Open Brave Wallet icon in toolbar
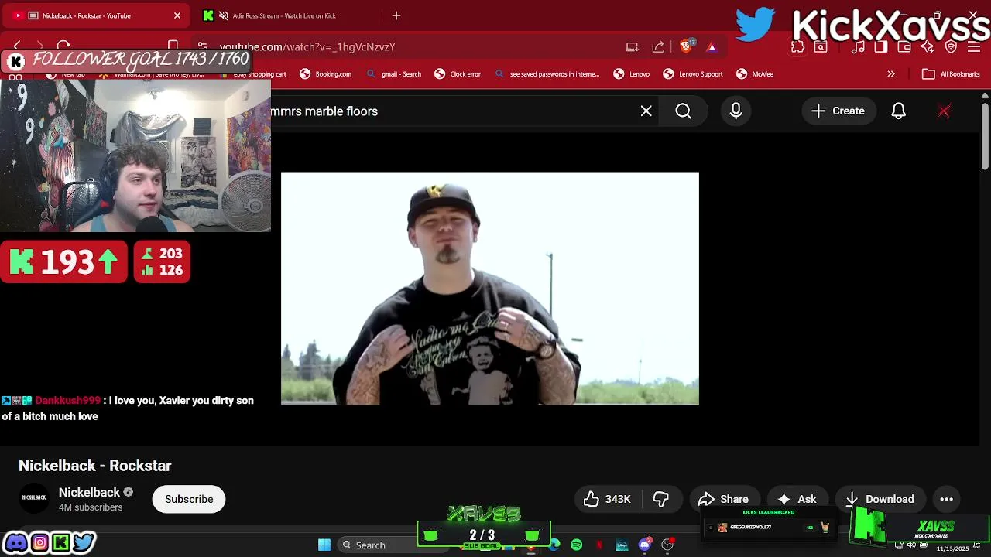 click(904, 46)
